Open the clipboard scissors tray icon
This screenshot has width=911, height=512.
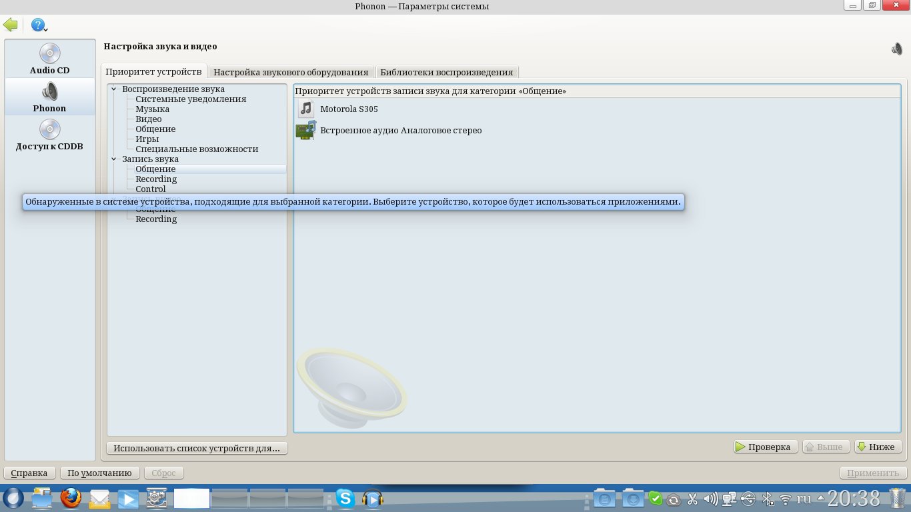tap(692, 499)
